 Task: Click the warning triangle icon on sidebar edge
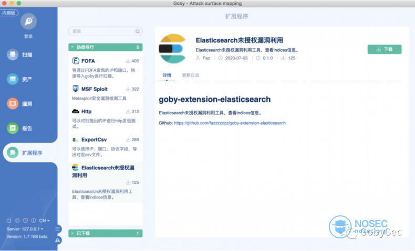tap(57, 240)
